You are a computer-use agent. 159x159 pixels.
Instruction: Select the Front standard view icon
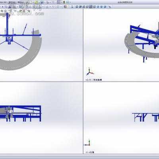click(x=77, y=7)
